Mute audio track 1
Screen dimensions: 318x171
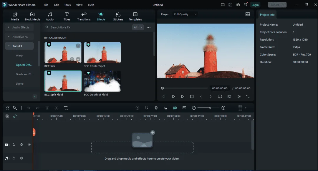pos(21,158)
